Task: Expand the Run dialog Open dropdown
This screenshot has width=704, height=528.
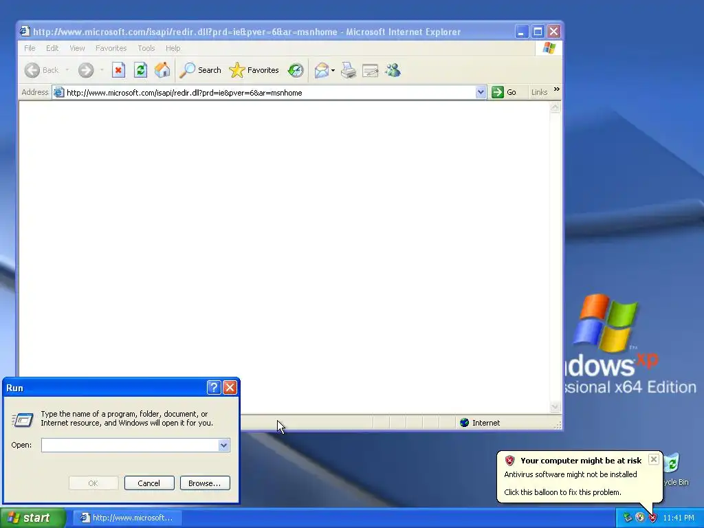Action: (223, 445)
